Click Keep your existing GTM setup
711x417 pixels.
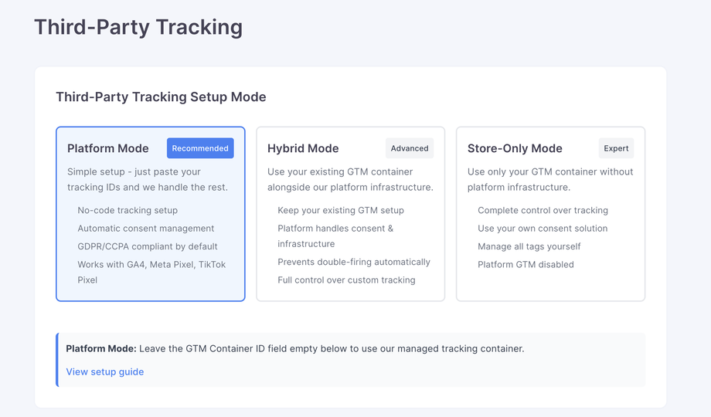coord(341,210)
